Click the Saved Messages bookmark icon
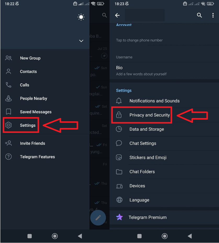Screen dimensions: 219x243 pos(9,112)
